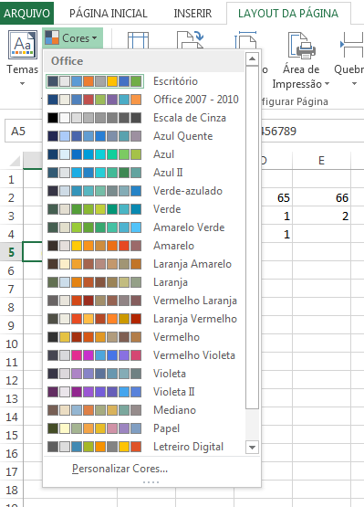Select the Mediano color scheme
This screenshot has height=507, width=364.
pyautogui.click(x=144, y=410)
